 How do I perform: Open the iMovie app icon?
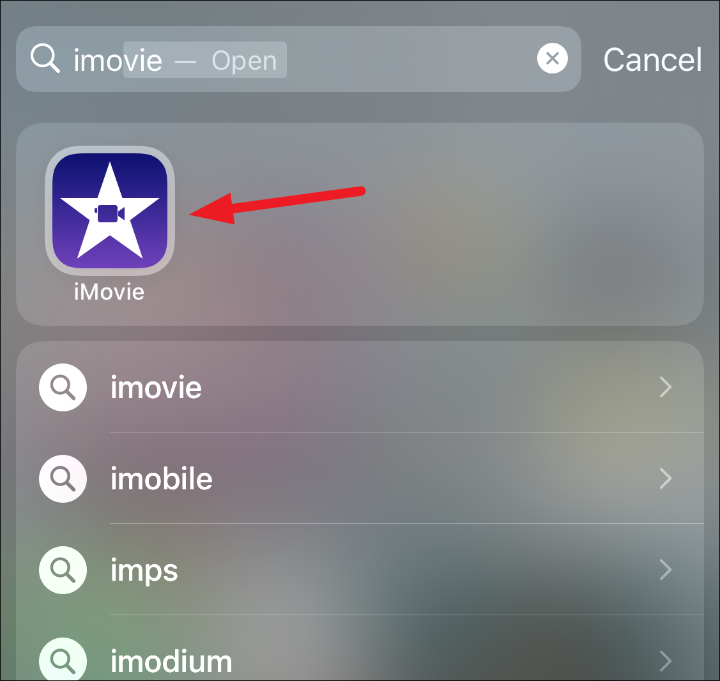click(109, 211)
